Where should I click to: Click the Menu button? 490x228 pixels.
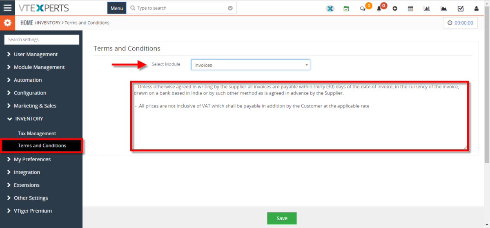117,8
